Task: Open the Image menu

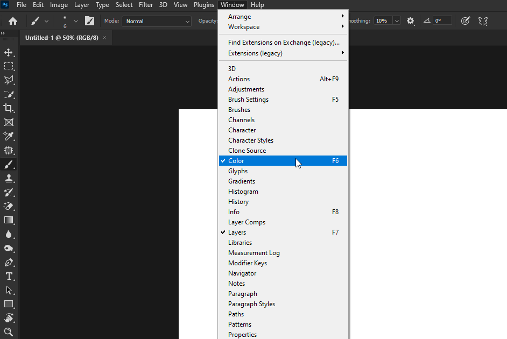Action: click(x=59, y=5)
